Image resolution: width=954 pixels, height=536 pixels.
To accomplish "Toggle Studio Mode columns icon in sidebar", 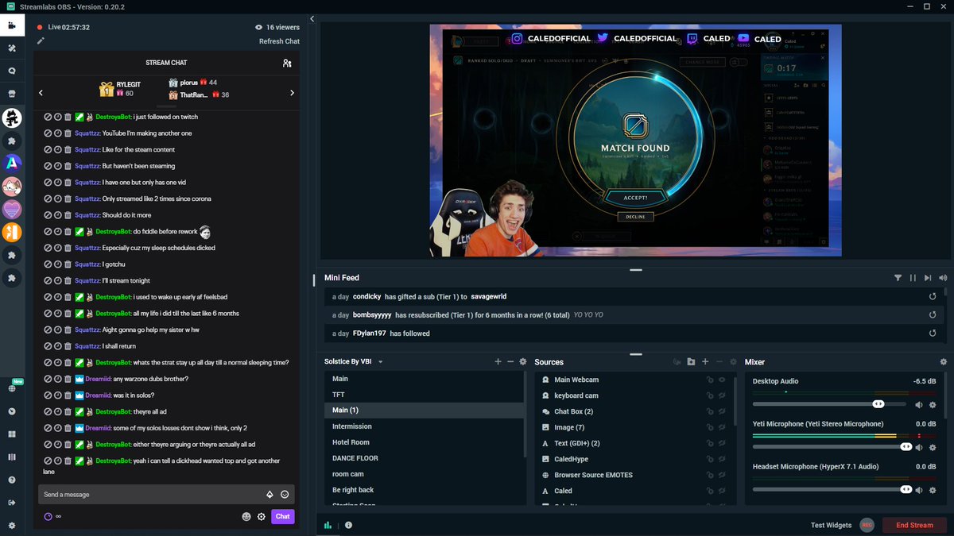I will tap(11, 457).
